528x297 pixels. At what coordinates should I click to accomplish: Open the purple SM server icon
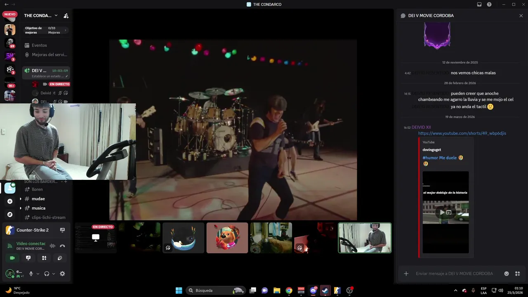(x=10, y=56)
